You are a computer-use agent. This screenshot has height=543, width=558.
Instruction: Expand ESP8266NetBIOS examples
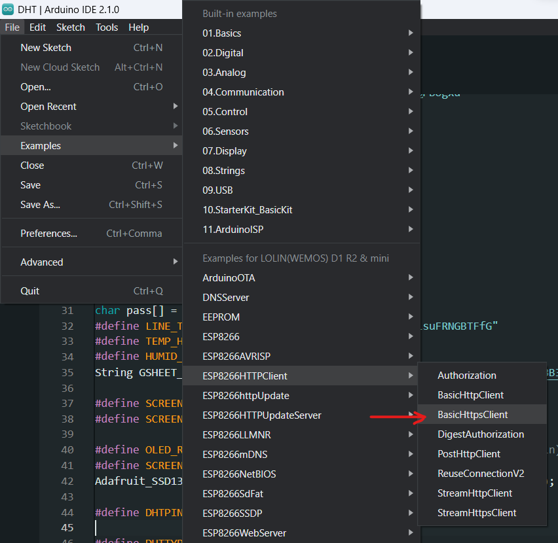click(x=301, y=474)
